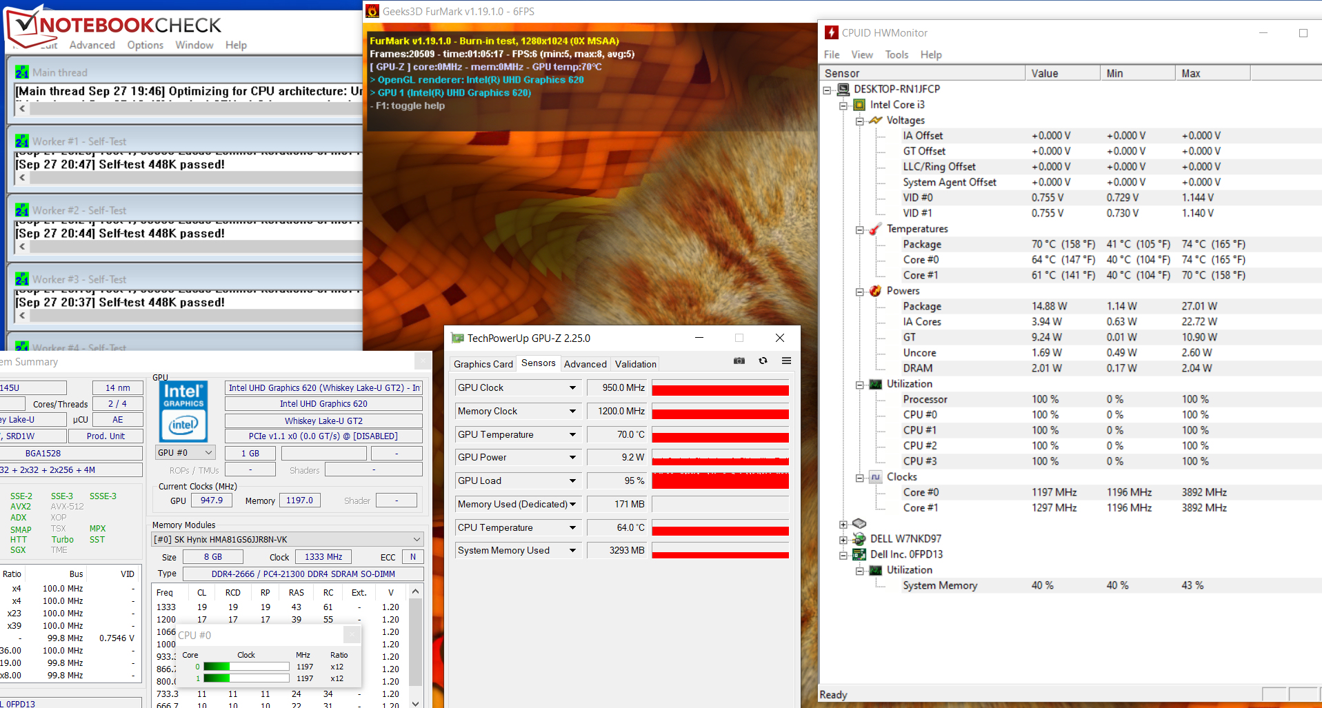Image resolution: width=1322 pixels, height=708 pixels.
Task: Open the Prime95 Window menu
Action: (194, 45)
